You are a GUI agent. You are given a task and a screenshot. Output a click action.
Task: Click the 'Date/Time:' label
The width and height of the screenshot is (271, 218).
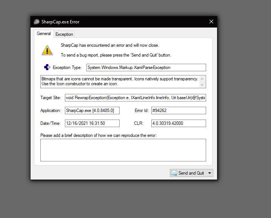51,123
